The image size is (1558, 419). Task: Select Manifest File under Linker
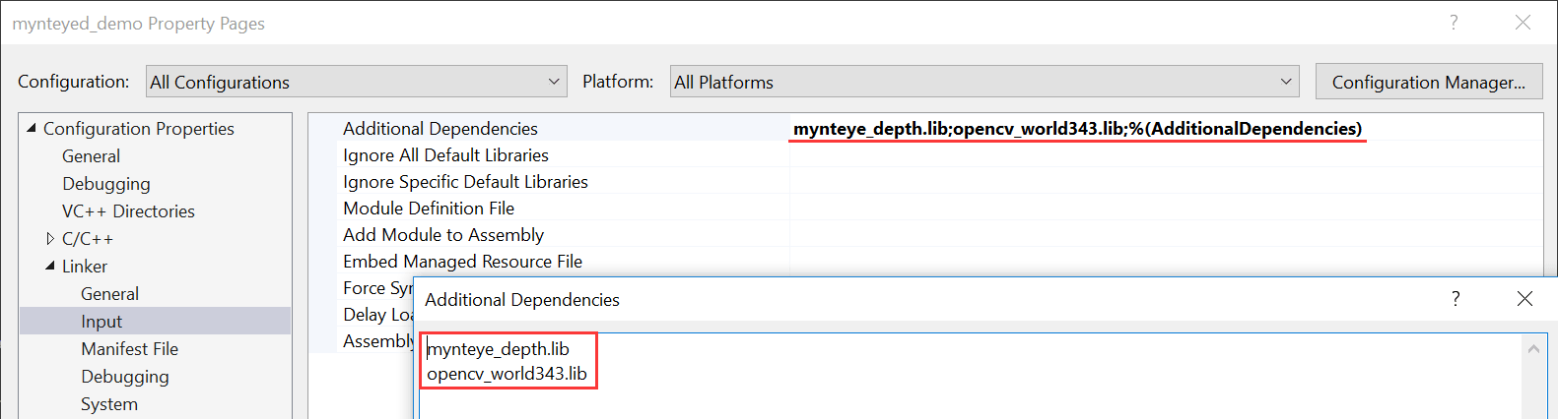pos(129,349)
